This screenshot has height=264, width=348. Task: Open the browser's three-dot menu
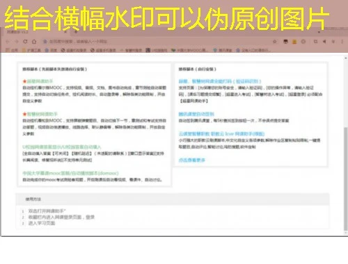pos(342,42)
